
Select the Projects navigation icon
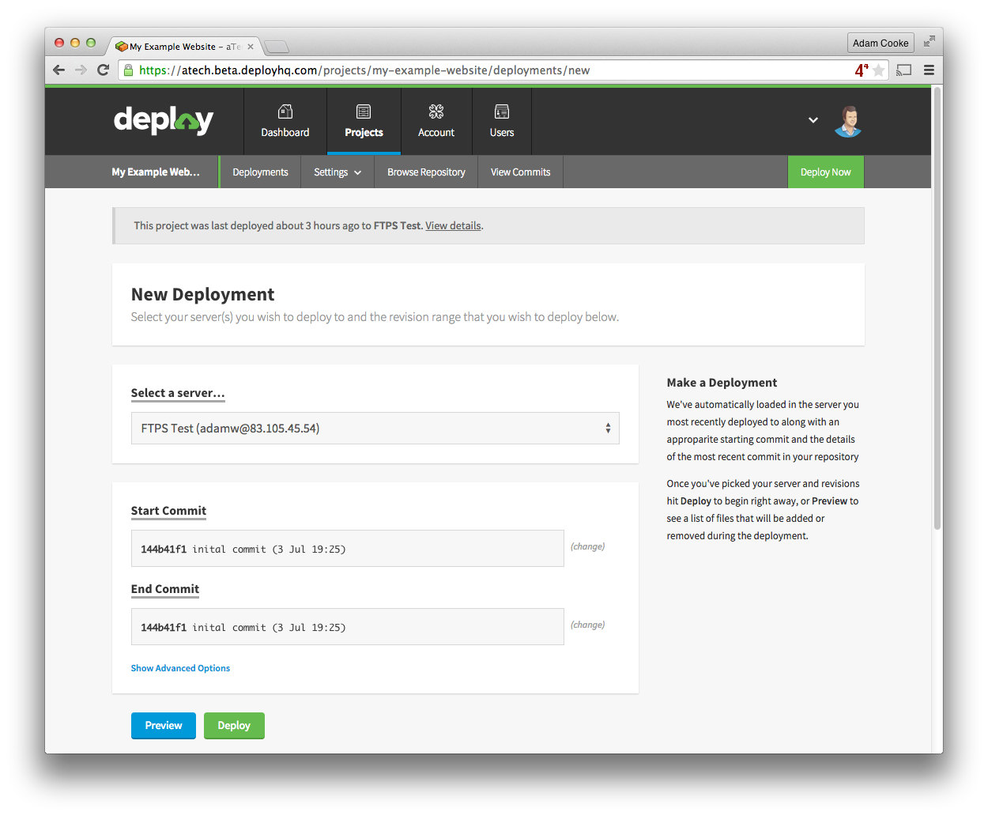[x=364, y=120]
